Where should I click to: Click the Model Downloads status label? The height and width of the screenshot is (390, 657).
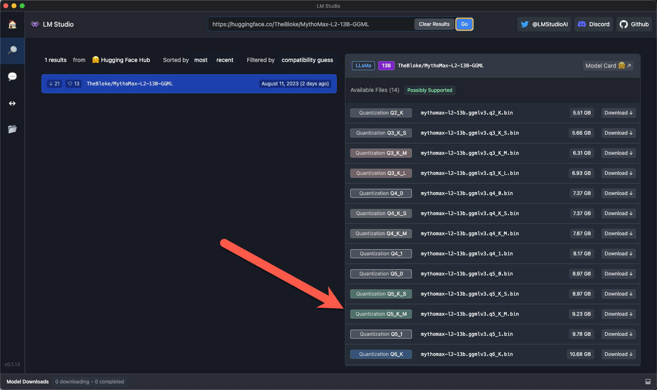point(28,382)
